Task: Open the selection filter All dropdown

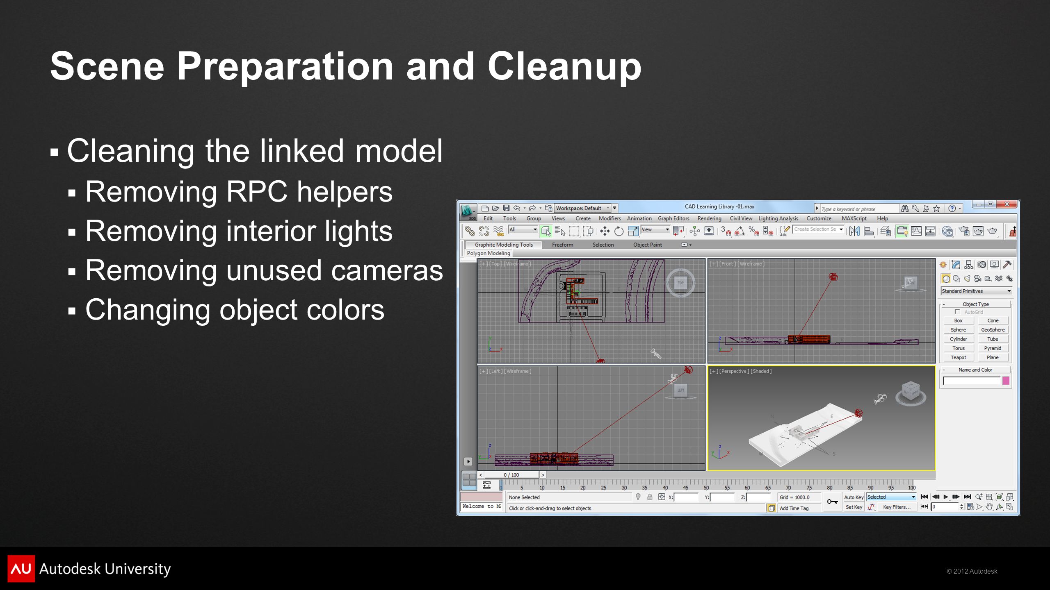Action: (x=523, y=229)
